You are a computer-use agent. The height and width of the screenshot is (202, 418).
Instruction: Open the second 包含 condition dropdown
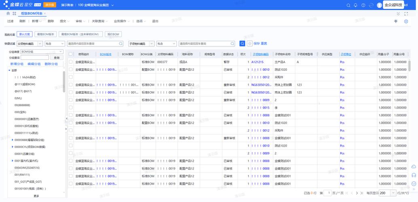coord(167,44)
